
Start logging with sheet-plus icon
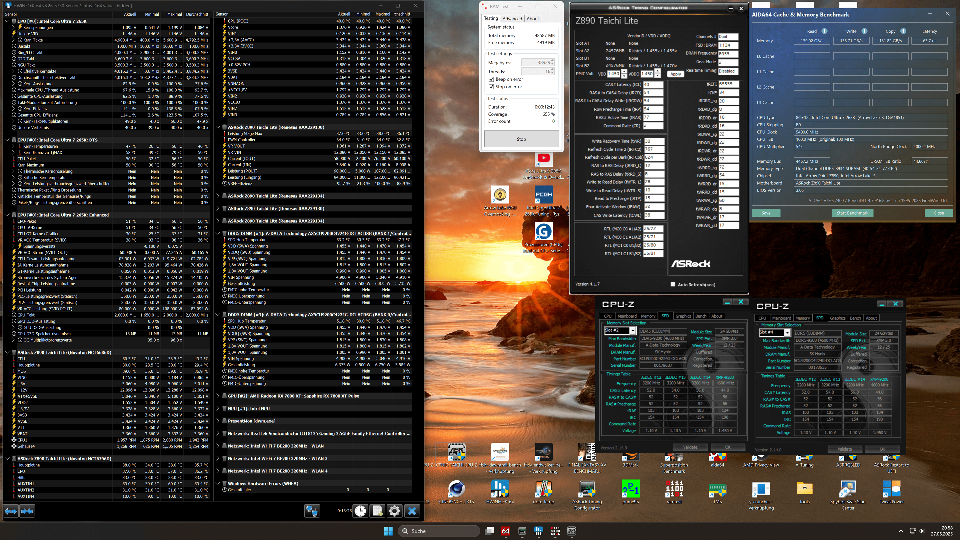pos(377,511)
